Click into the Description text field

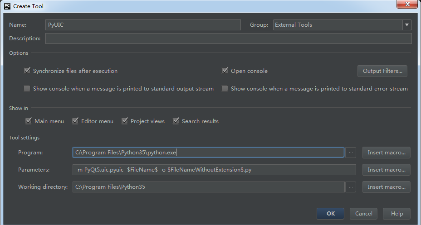pyautogui.click(x=228, y=38)
